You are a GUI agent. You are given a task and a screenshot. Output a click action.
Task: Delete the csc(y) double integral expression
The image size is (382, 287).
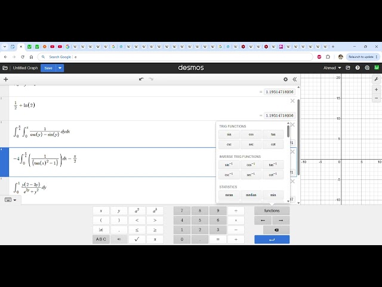[x=292, y=125]
